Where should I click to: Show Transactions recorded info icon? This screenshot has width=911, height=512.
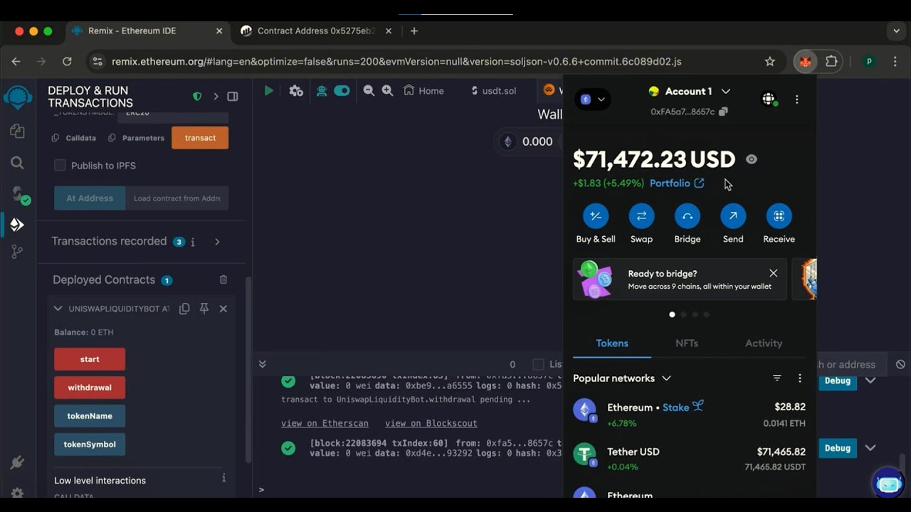[x=193, y=242]
